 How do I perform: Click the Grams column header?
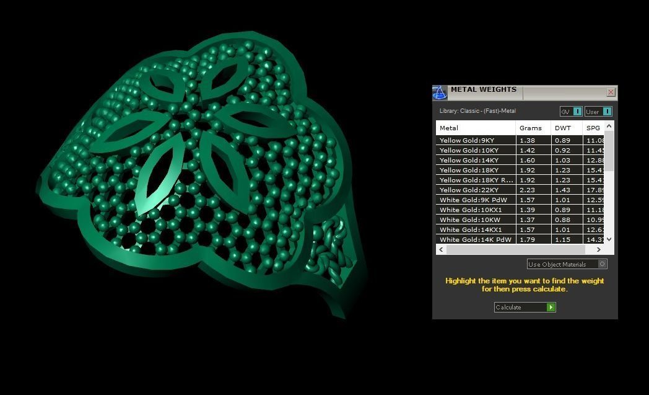(x=533, y=128)
